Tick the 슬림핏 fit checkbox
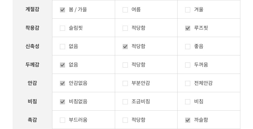The width and height of the screenshot is (253, 129). 62,28
